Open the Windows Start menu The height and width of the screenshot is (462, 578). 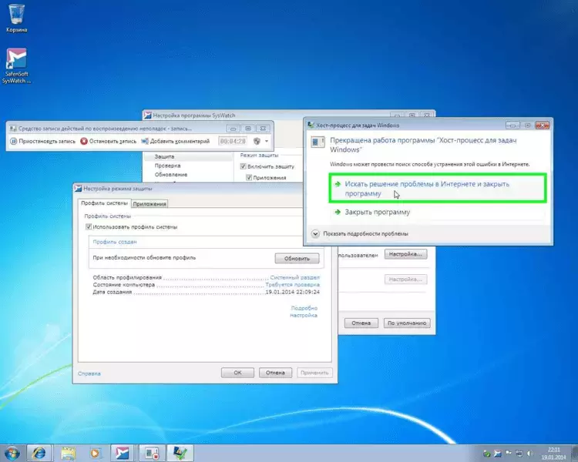(12, 454)
